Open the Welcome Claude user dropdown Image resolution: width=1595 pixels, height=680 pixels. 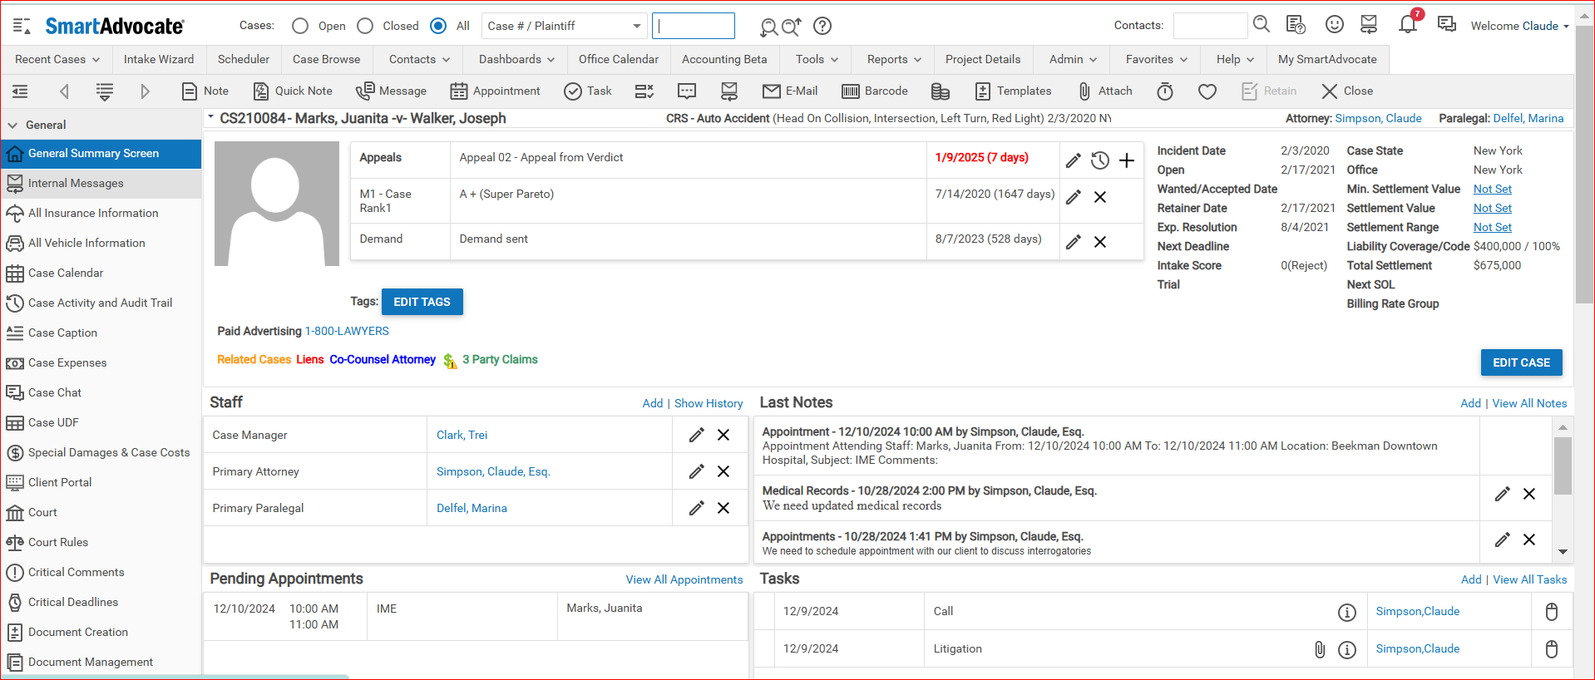pos(1519,26)
